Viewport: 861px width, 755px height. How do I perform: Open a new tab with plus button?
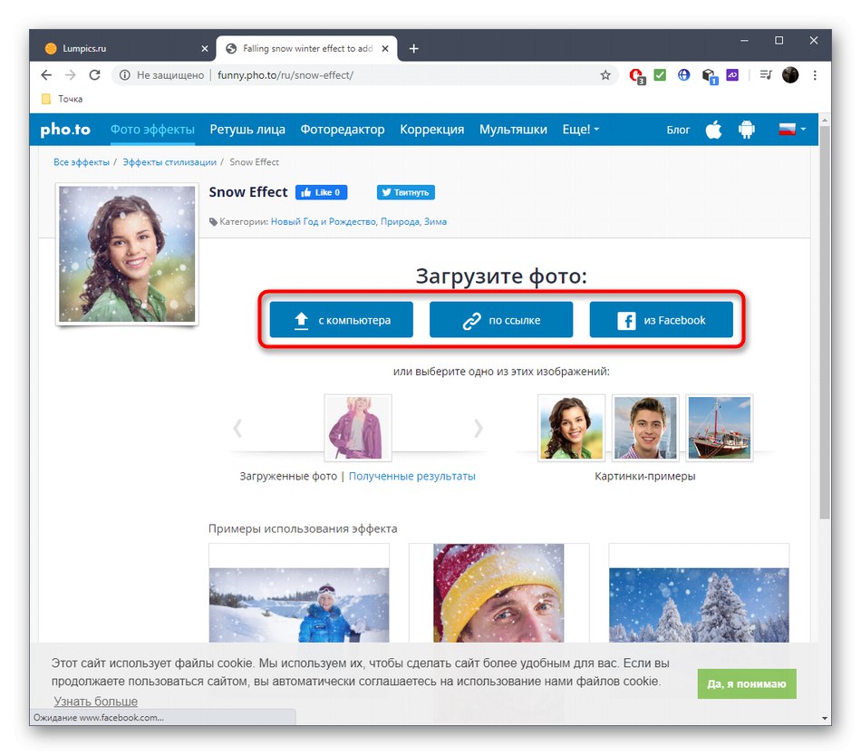414,49
